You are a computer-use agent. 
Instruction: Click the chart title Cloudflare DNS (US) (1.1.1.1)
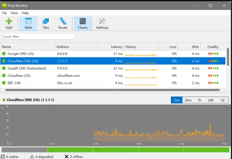(30, 100)
